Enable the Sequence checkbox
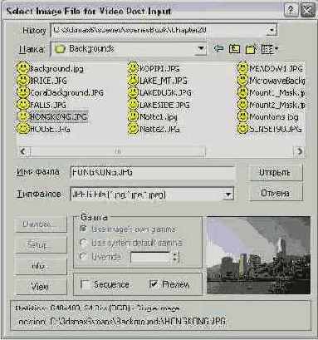 85,284
